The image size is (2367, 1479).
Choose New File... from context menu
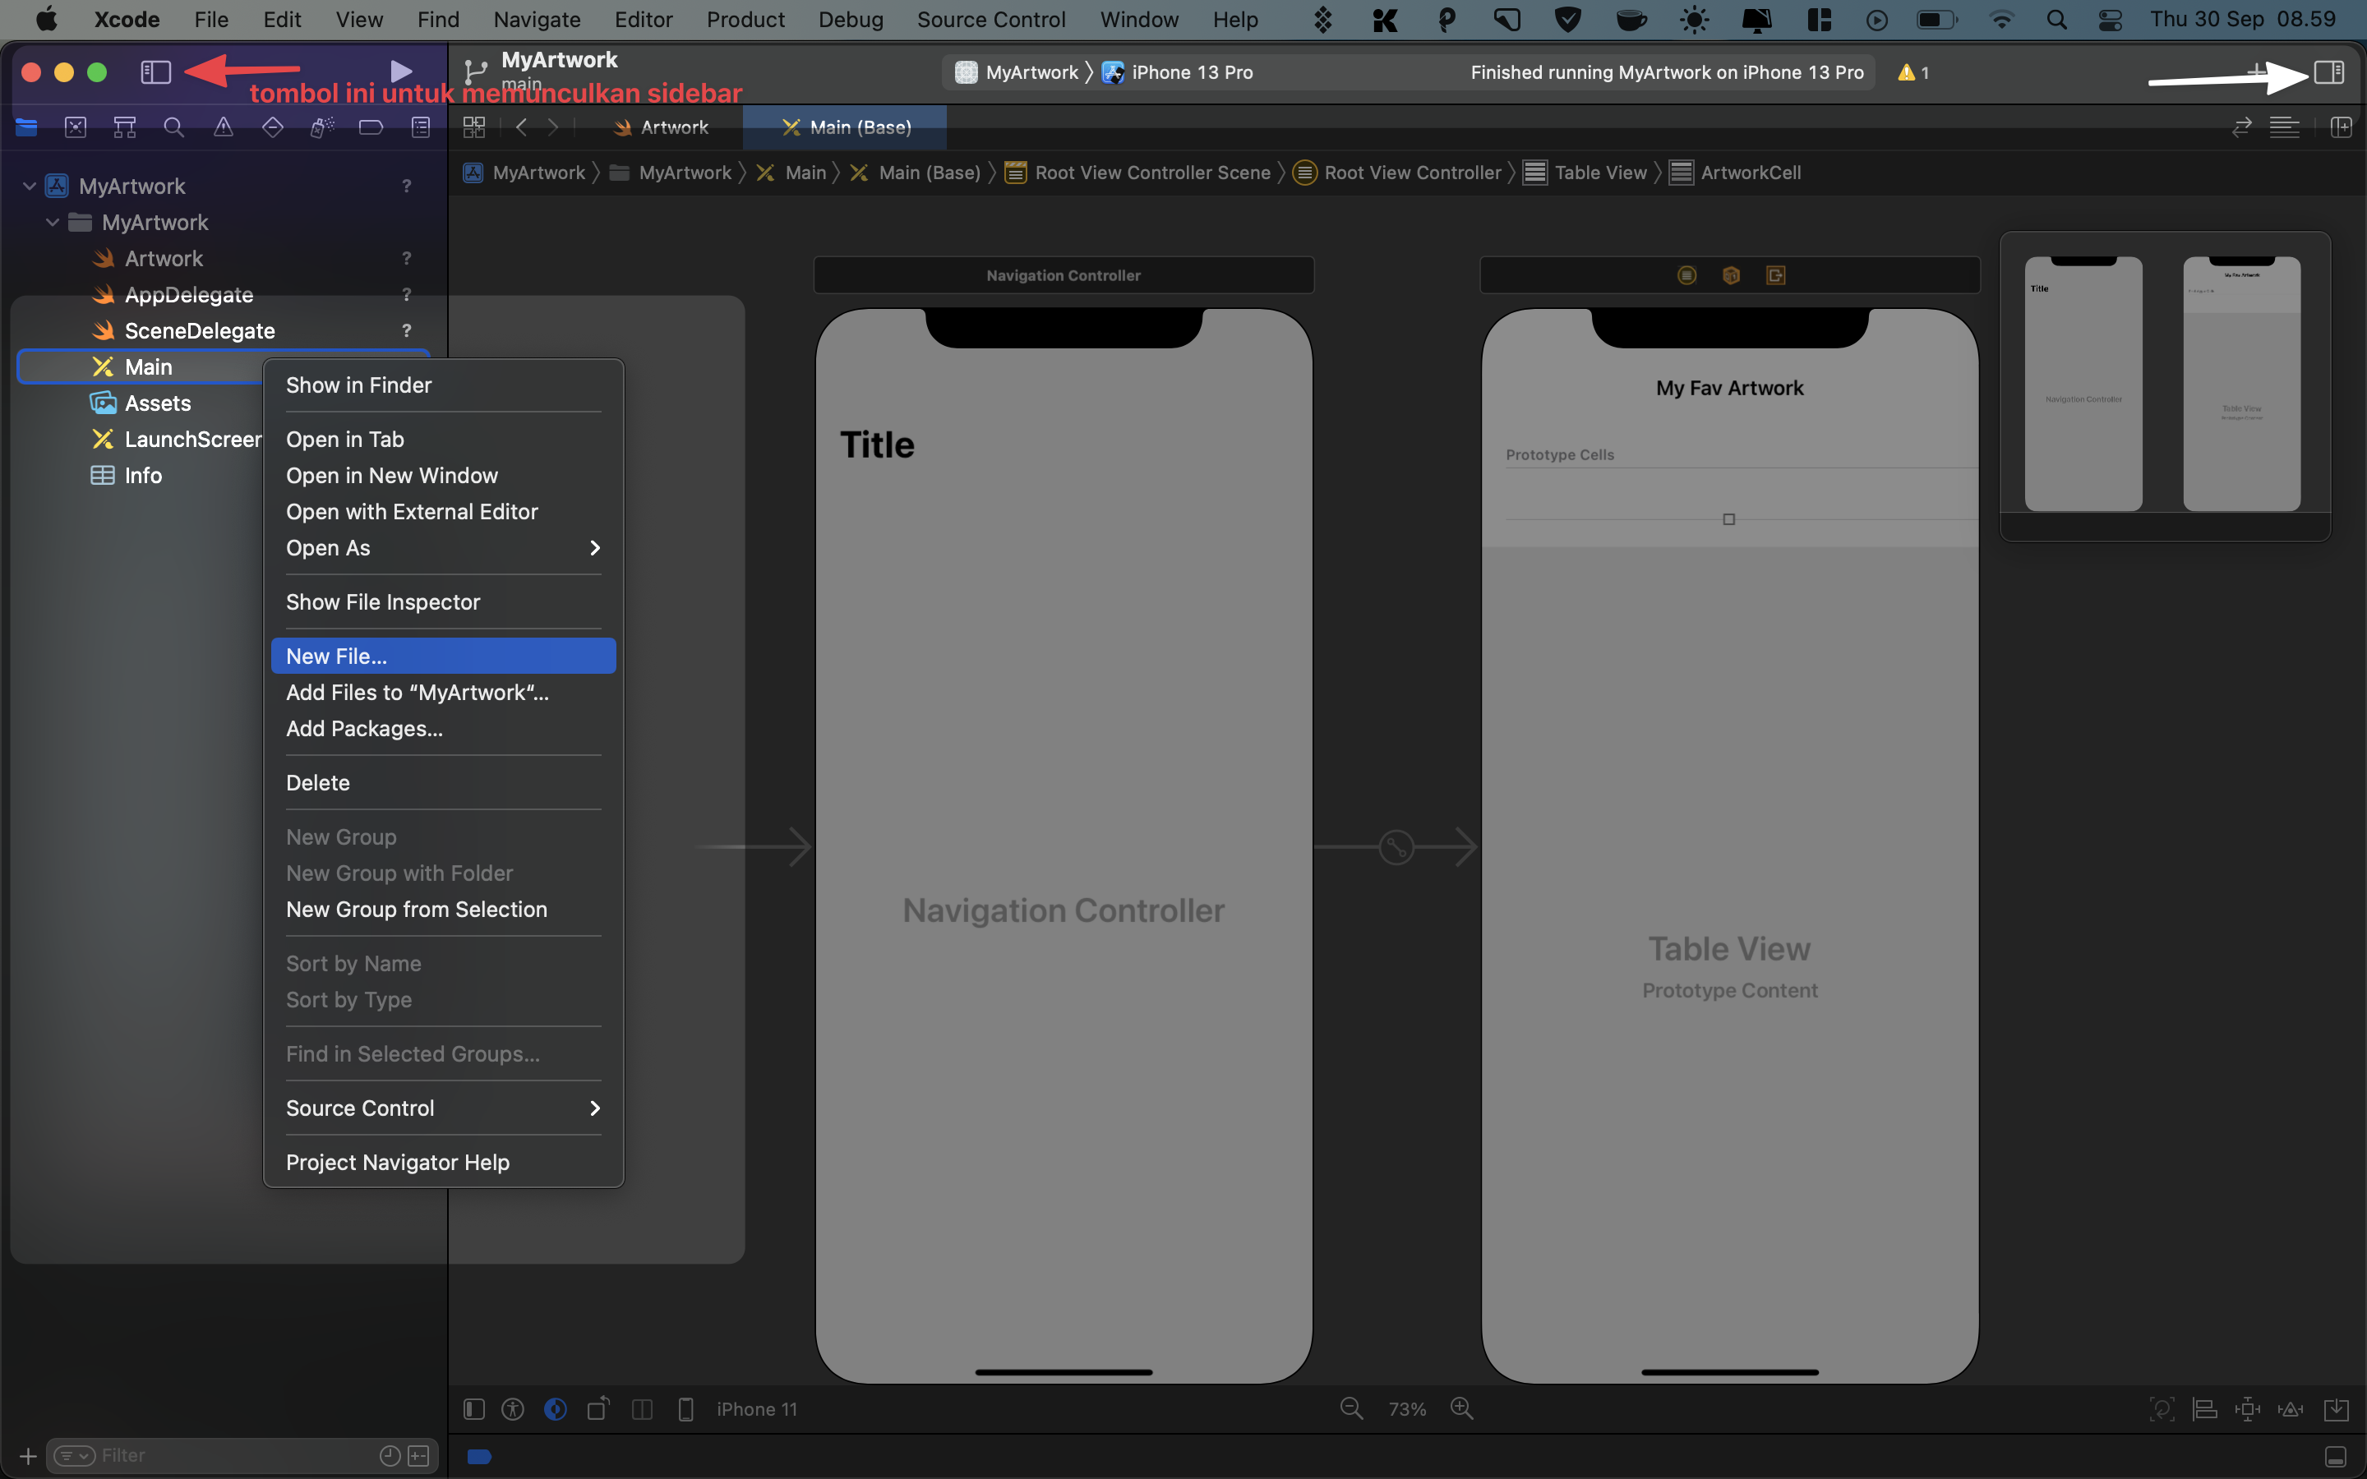(443, 657)
